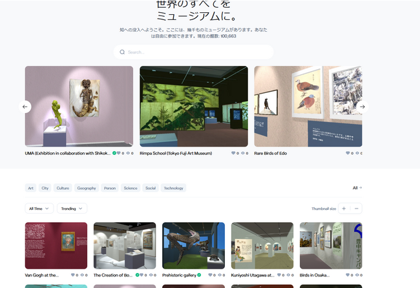Open the UMA exhibition thumbnail
The image size is (420, 288).
[x=79, y=106]
